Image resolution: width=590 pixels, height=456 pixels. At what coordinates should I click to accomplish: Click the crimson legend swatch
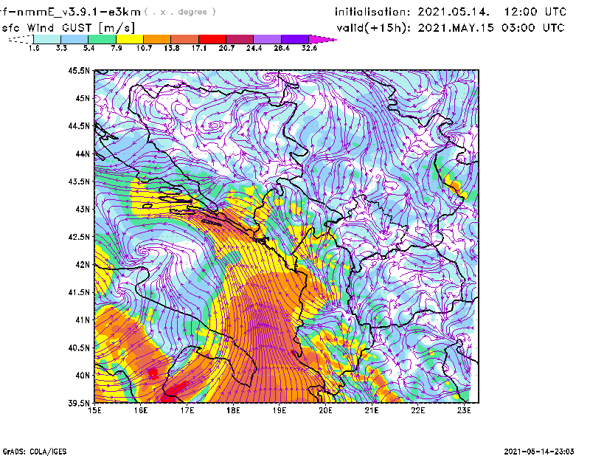point(240,39)
